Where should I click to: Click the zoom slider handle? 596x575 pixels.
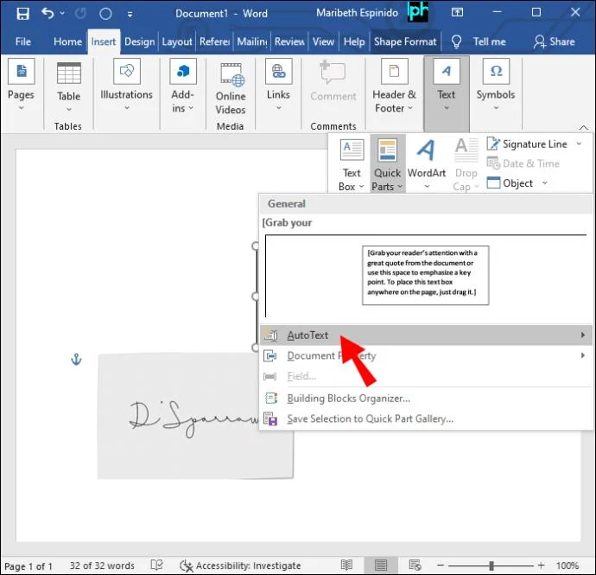[x=491, y=565]
